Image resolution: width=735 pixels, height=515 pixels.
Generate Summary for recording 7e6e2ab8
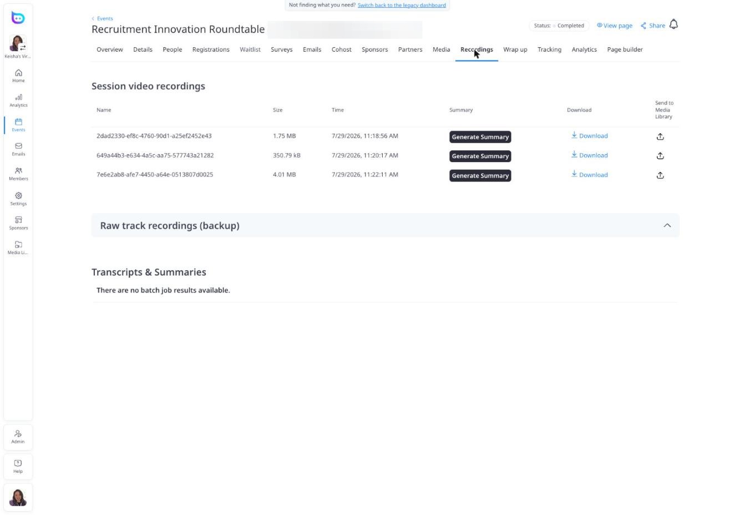click(x=480, y=176)
